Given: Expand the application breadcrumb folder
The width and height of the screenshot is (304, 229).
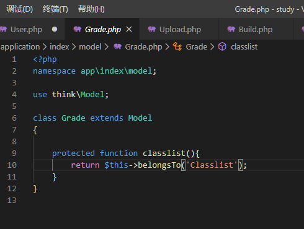Looking at the screenshot, I should (x=20, y=47).
